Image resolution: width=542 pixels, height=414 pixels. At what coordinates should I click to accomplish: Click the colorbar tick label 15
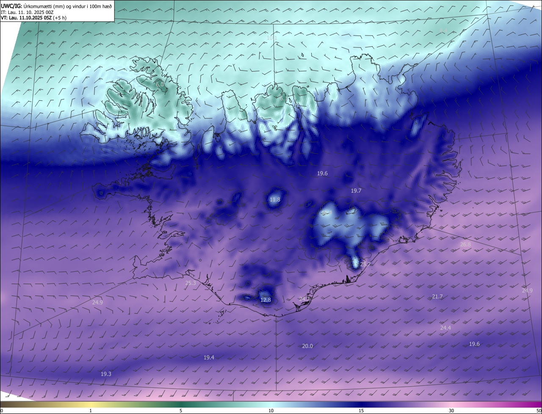[x=361, y=411]
